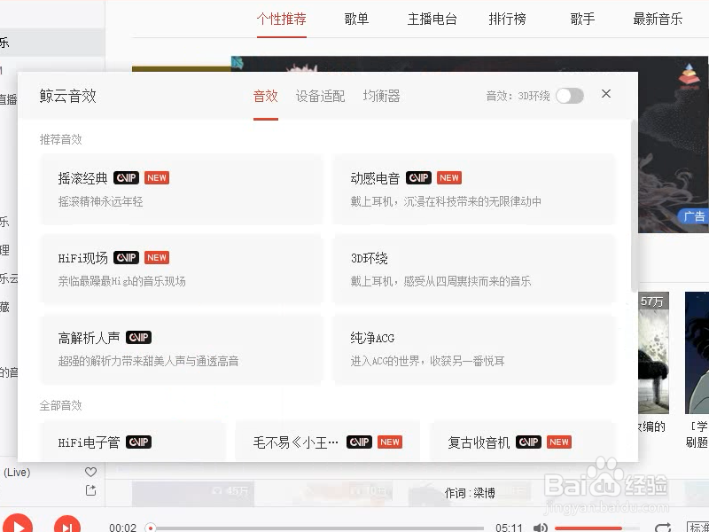This screenshot has height=532, width=709.
Task: Share the current song
Action: pos(91,490)
